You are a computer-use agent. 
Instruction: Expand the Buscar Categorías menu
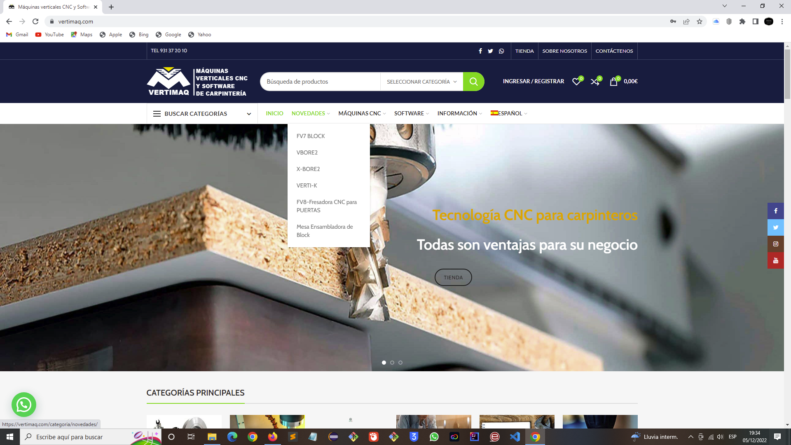(202, 114)
